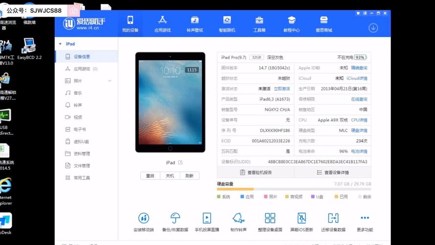This screenshot has width=435, height=245.
Task: Open 高通解锁 desktop shortcut icon
Action: tap(7, 86)
